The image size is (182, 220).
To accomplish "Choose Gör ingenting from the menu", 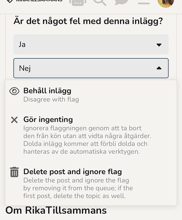I will coord(91,136).
